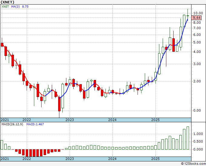Viewport: 206px width, 166px height.
Task: Click the 3.00 price axis label
Action: click(x=197, y=64)
